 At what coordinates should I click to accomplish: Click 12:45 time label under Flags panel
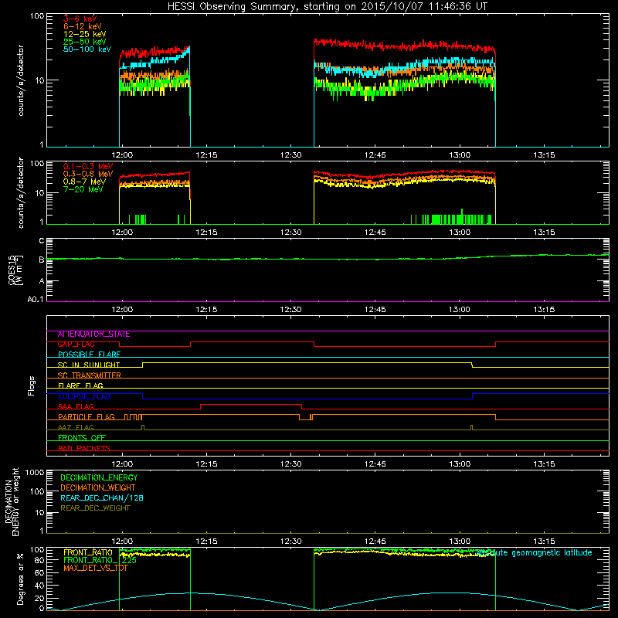(x=375, y=464)
